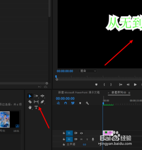Select the Type (T) tool
The width and height of the screenshot is (142, 150).
[x=36, y=107]
